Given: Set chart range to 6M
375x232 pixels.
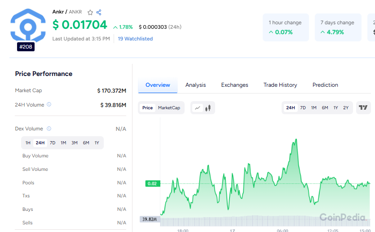Looking at the screenshot, I should [325, 108].
